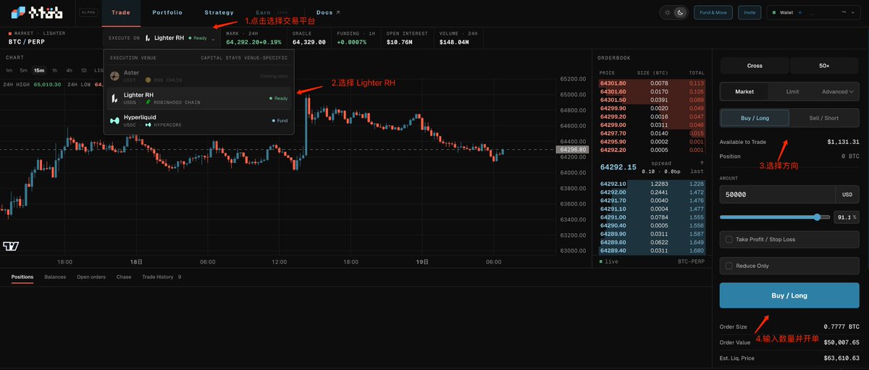869x370 pixels.
Task: Select the Buy / Long direction toggle
Action: click(x=755, y=118)
